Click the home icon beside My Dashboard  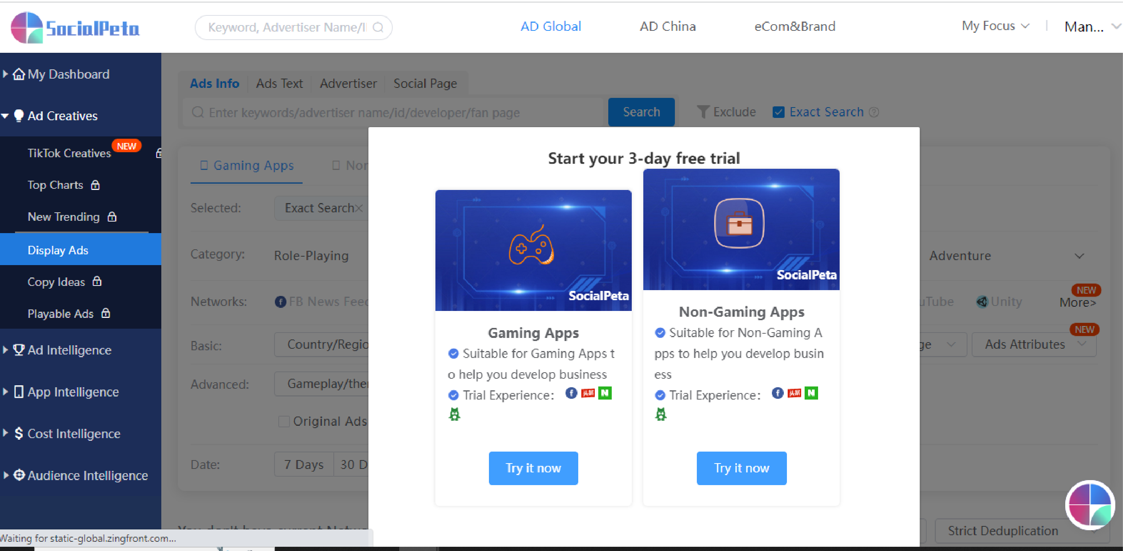[19, 74]
